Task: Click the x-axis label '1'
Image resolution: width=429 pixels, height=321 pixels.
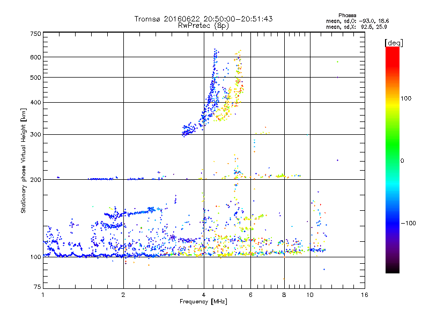Action: coord(43,295)
